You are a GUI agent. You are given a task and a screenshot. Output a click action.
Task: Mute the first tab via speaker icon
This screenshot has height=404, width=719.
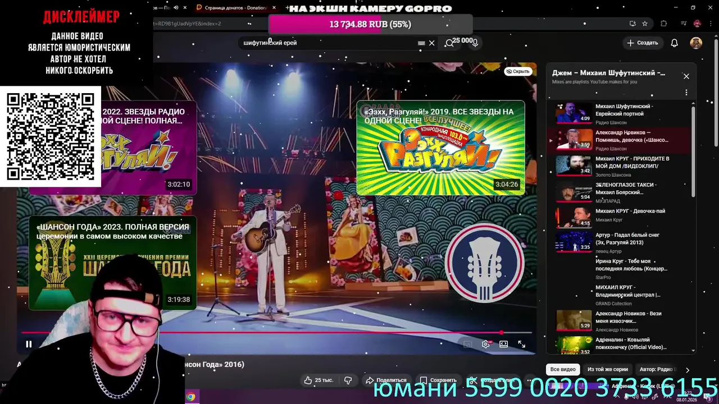[x=176, y=8]
